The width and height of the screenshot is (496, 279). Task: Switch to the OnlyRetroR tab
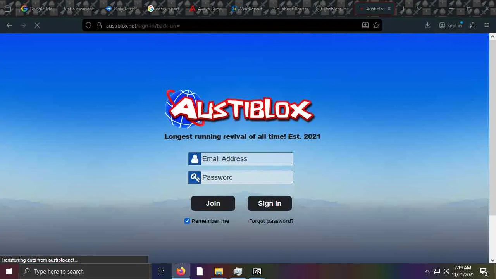coord(121,9)
